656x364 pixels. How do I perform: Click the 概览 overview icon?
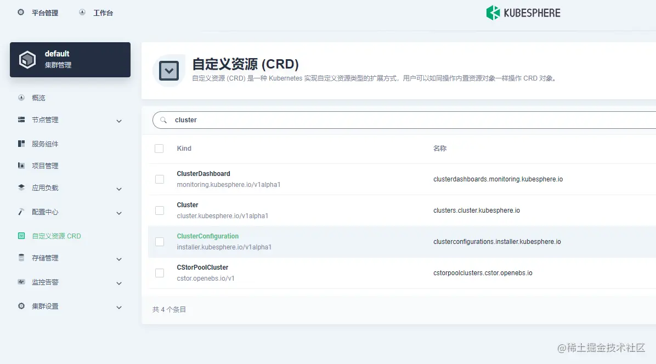(21, 98)
